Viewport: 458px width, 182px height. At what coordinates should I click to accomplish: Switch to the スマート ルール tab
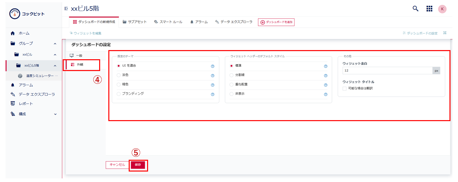tap(168, 22)
